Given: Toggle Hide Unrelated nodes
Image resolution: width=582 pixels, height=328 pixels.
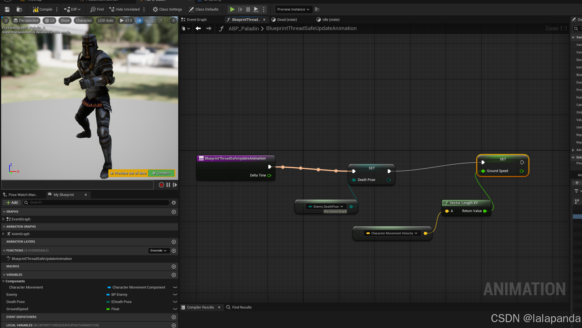Looking at the screenshot, I should pos(124,9).
